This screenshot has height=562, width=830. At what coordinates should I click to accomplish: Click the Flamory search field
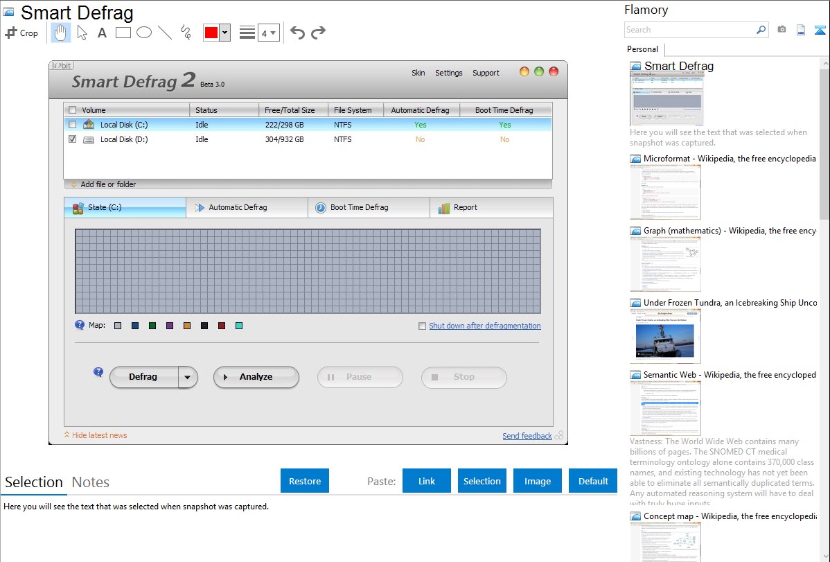pos(689,30)
